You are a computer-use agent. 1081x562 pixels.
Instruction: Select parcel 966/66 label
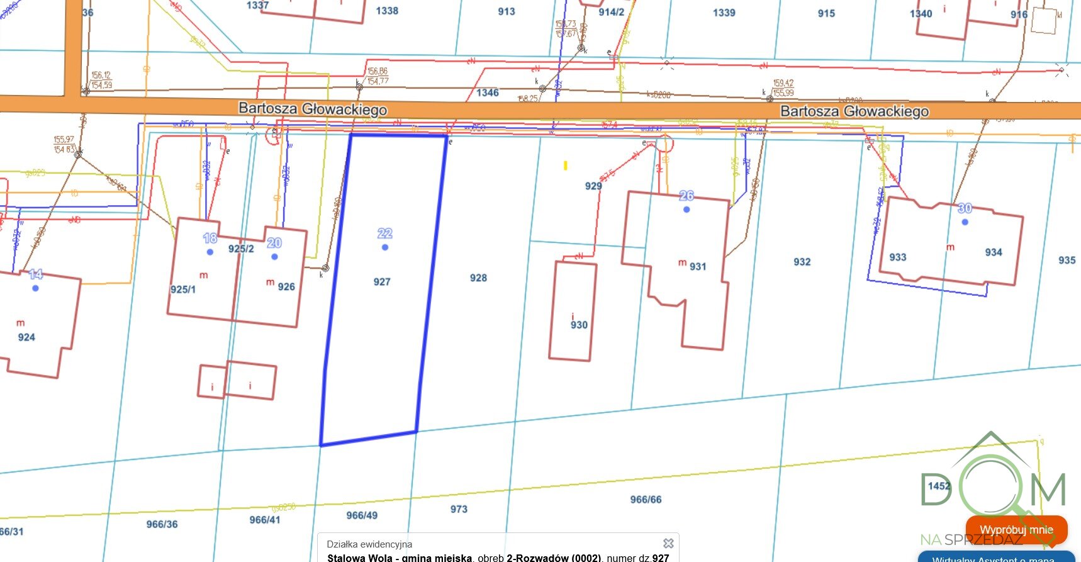[646, 500]
